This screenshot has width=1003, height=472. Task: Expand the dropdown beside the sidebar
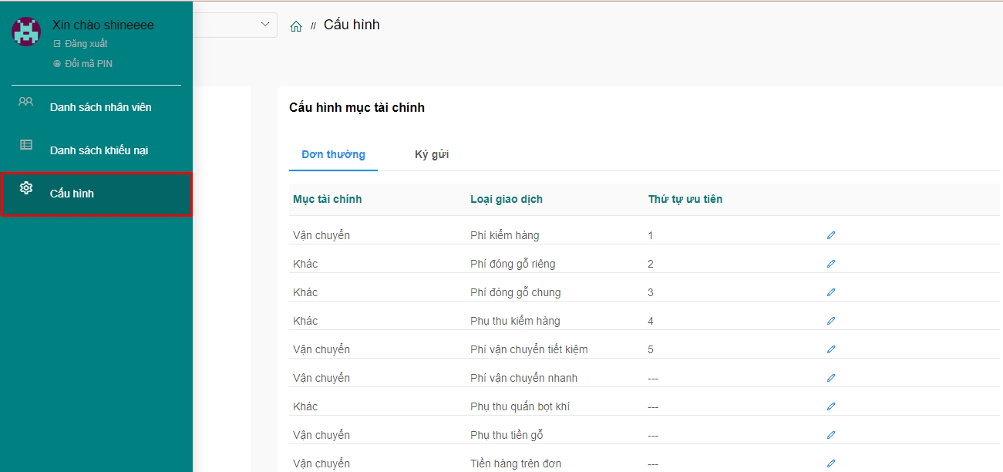tap(266, 25)
